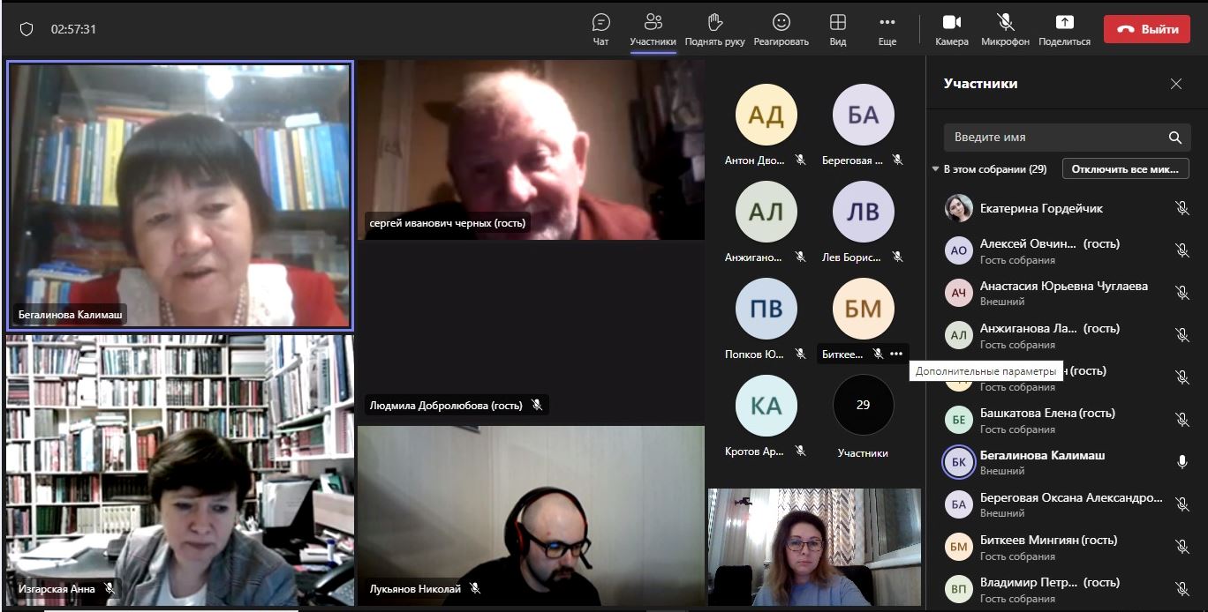
Task: Open the Чат (chat) panel
Action: pyautogui.click(x=600, y=29)
